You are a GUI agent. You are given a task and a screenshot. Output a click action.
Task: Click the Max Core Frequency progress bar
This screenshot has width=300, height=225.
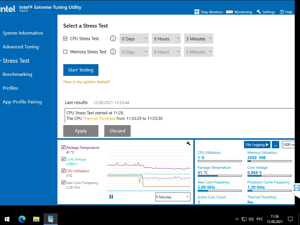click(x=220, y=190)
